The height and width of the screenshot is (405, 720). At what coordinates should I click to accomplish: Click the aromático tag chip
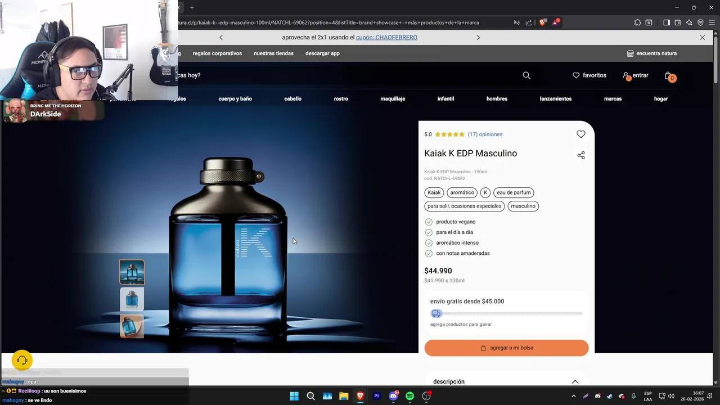(462, 192)
